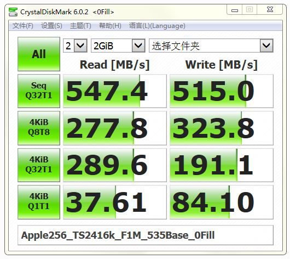
Task: Open the 主题(T) menu
Action: tap(80, 26)
